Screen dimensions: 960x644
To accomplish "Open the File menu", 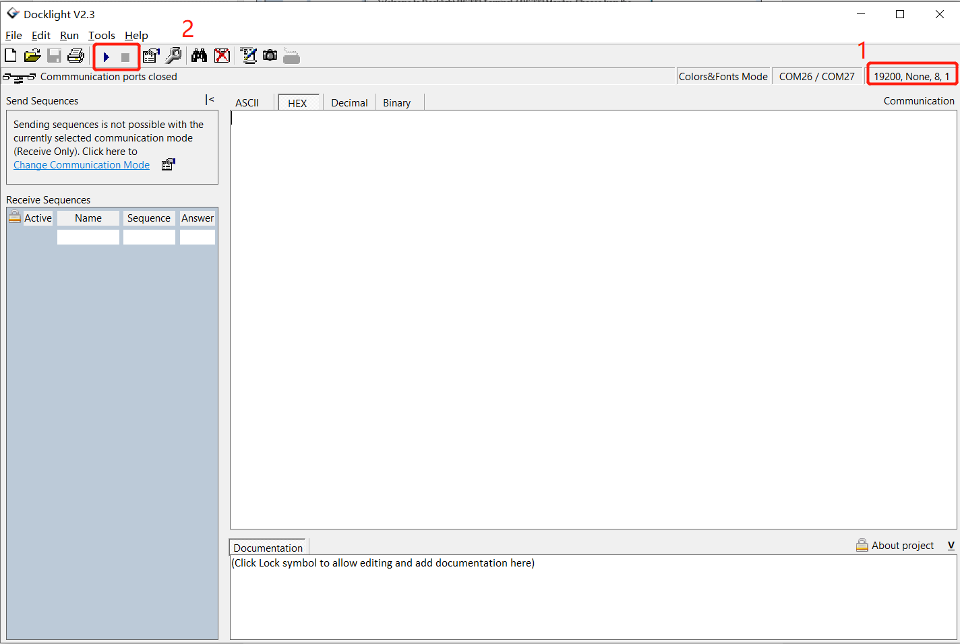I will coord(13,36).
